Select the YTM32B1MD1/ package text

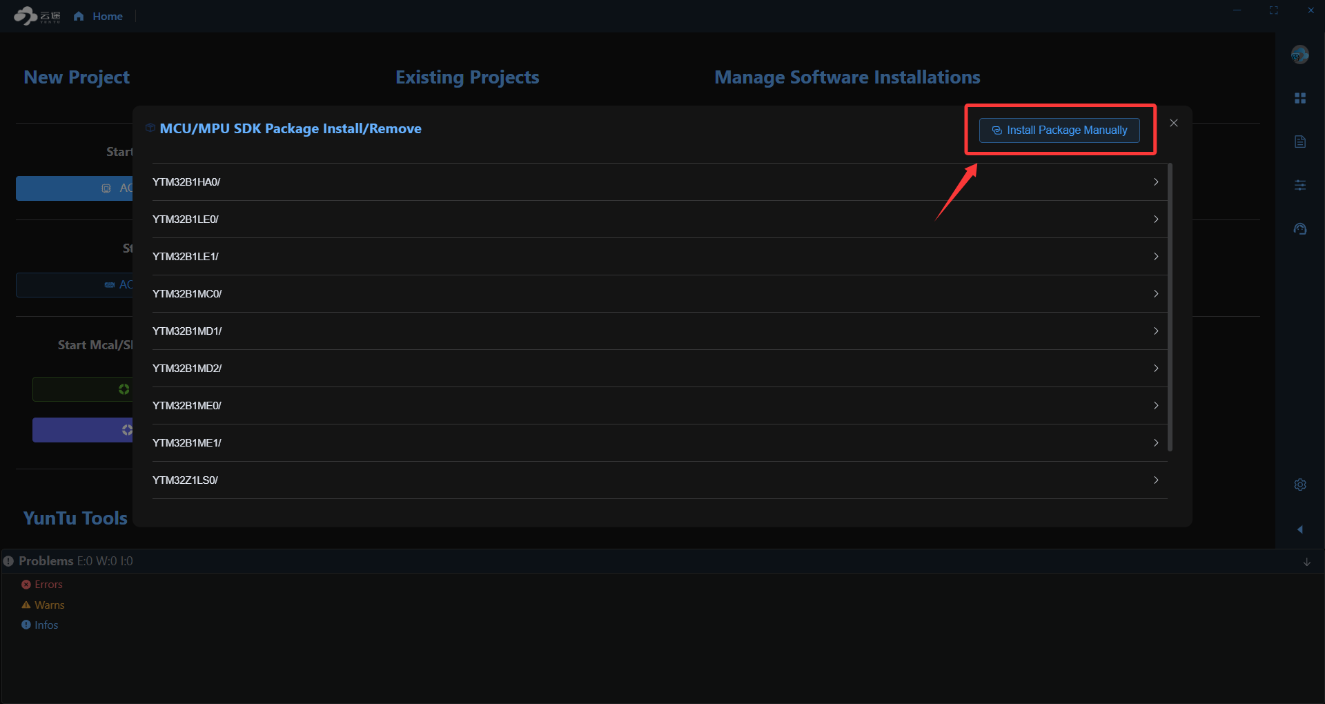pyautogui.click(x=187, y=331)
